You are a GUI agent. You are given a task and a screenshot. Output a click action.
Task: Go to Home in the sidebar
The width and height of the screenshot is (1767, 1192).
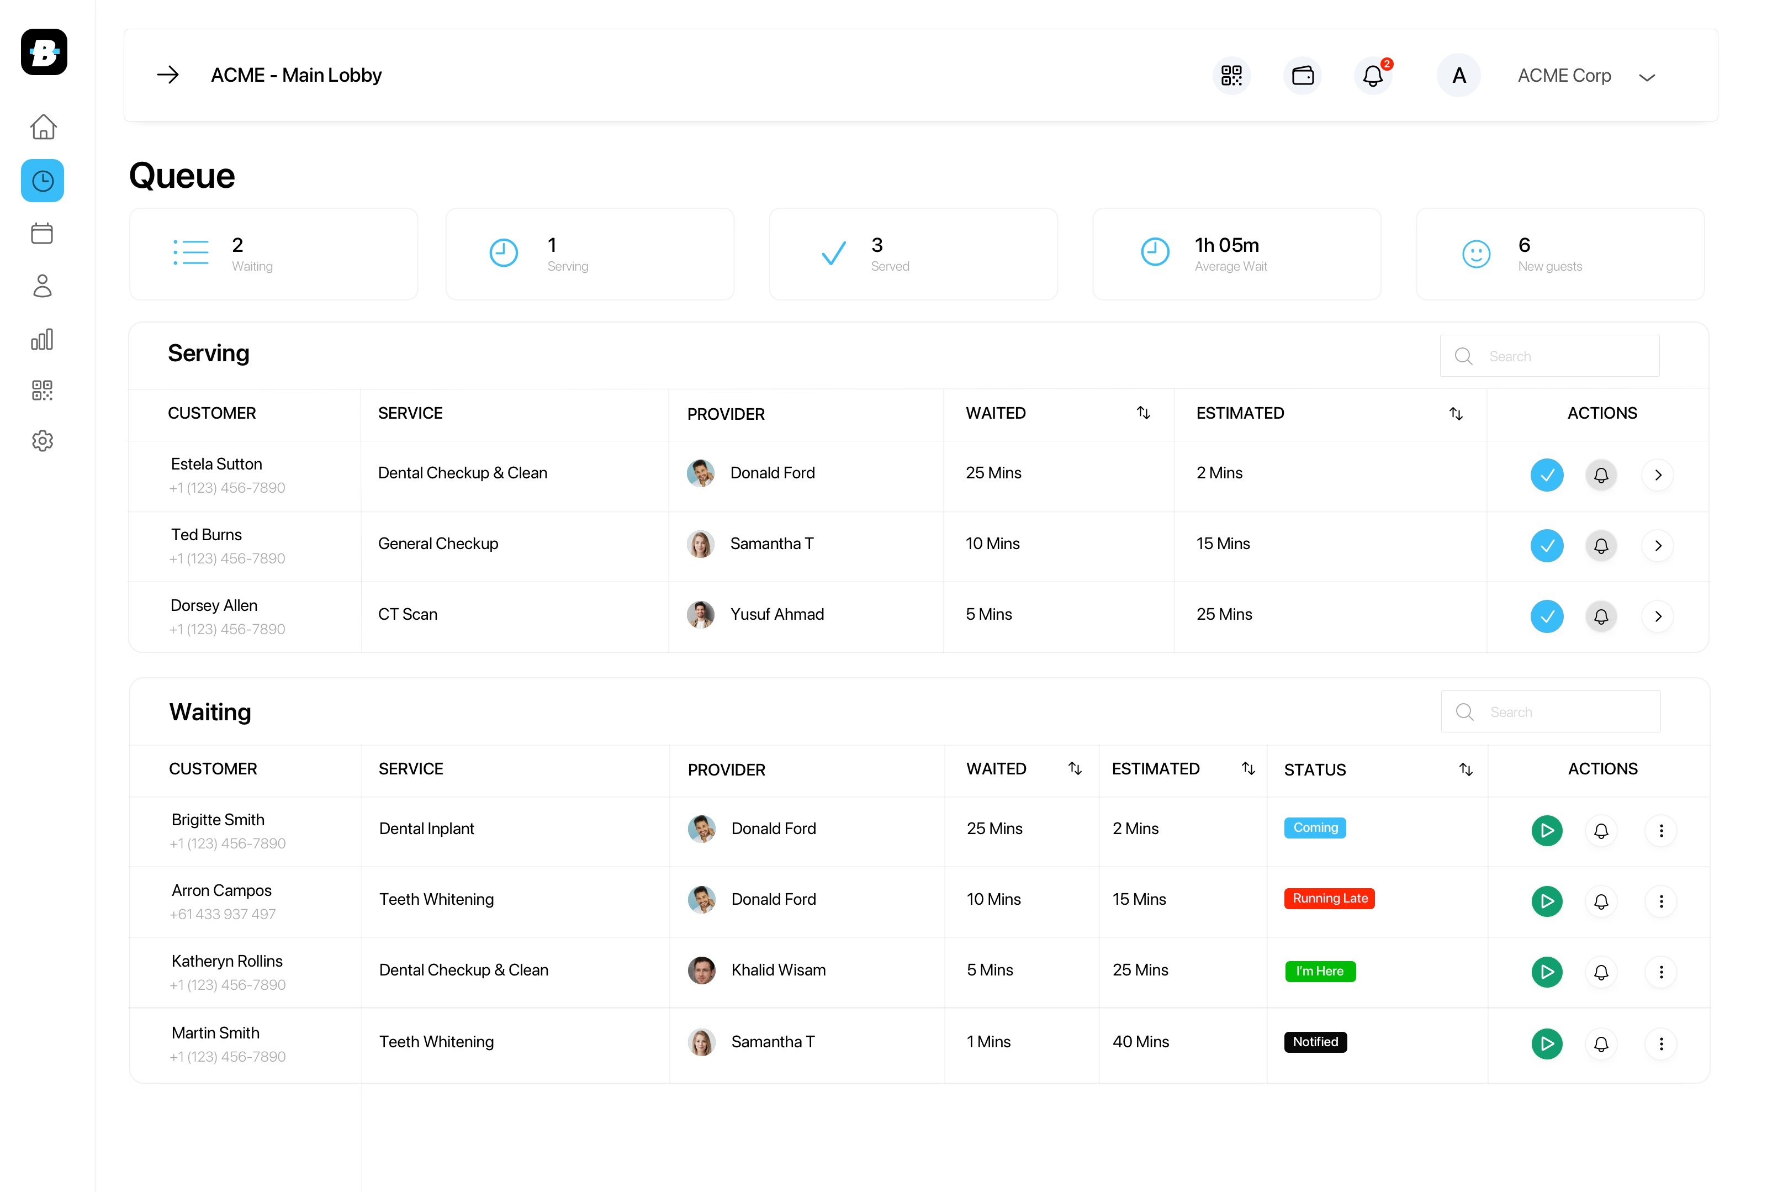[43, 127]
